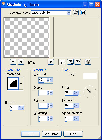
Task: Click the zoom in magnifier icon
Action: 21,62
